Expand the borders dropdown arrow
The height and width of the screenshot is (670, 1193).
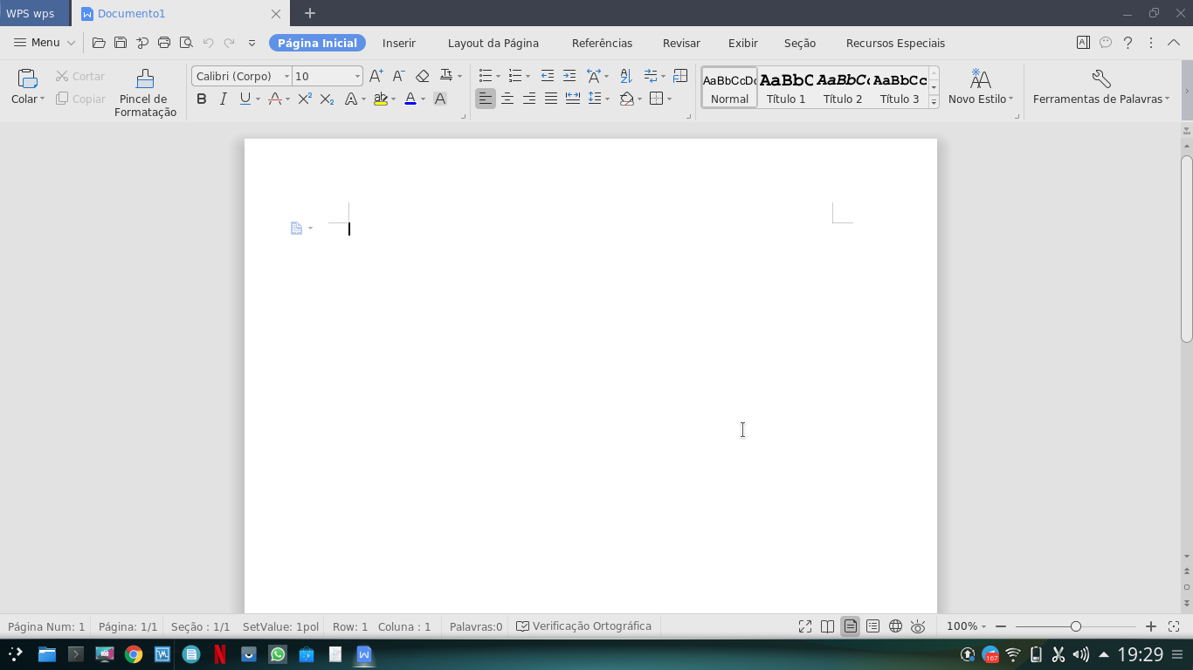[670, 99]
